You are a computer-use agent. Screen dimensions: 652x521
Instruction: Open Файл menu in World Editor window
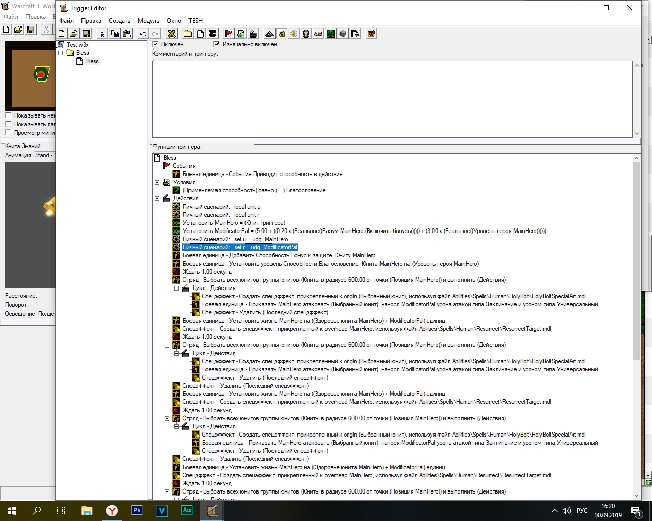[x=11, y=17]
